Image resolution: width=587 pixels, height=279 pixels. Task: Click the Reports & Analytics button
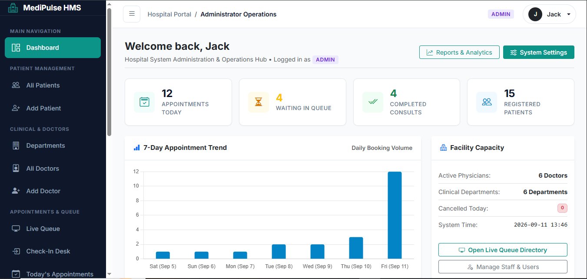[x=459, y=52]
